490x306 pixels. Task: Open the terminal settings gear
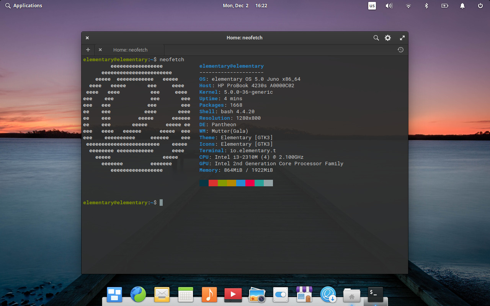coord(387,38)
